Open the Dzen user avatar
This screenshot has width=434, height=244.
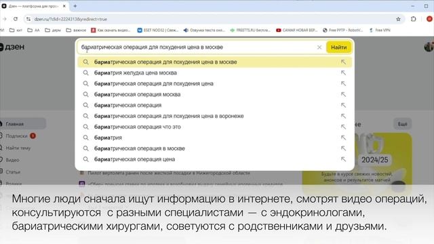[429, 47]
